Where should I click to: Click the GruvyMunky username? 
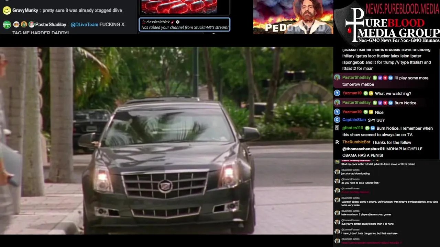point(25,11)
